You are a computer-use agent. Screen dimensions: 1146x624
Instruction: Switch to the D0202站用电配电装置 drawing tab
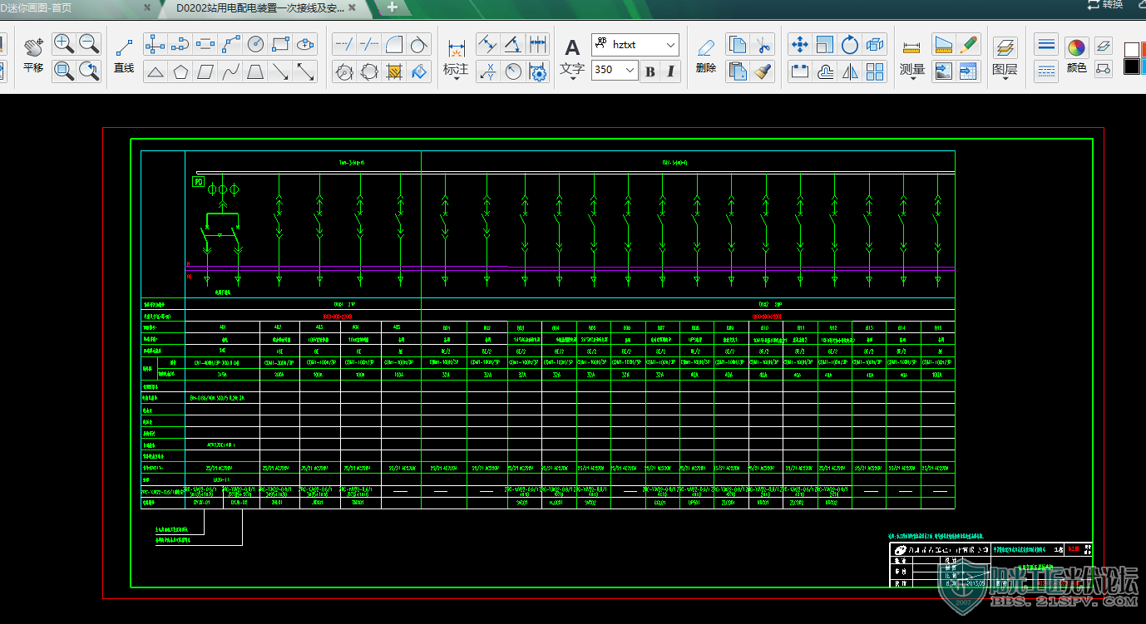click(x=260, y=8)
